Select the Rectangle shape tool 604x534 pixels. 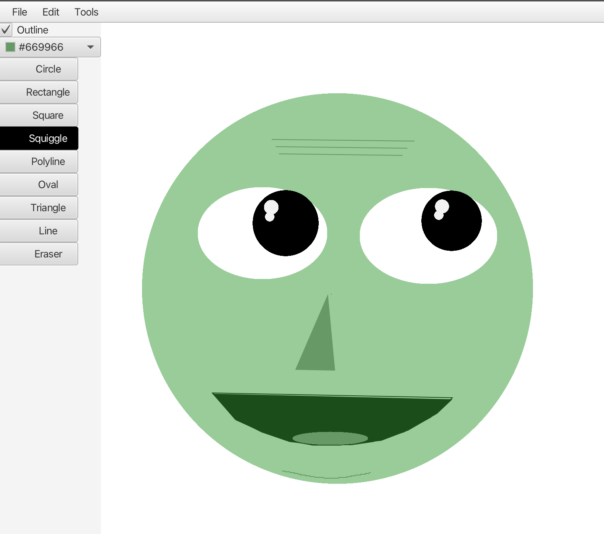click(x=39, y=92)
